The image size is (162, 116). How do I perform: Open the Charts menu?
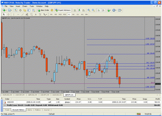(25, 6)
